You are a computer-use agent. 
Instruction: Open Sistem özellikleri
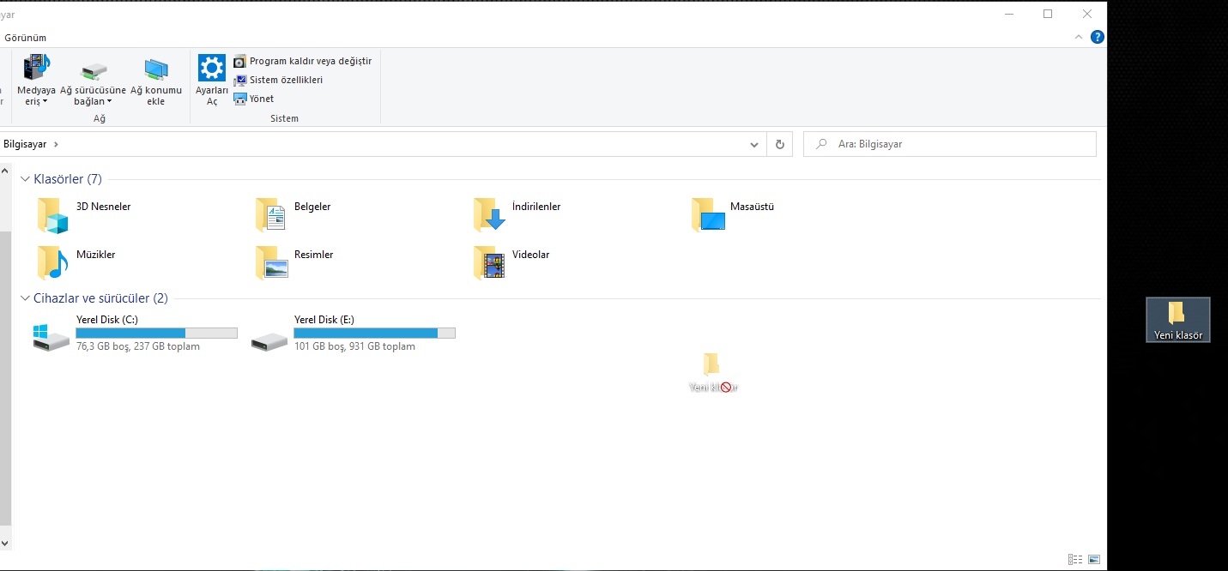(x=278, y=80)
